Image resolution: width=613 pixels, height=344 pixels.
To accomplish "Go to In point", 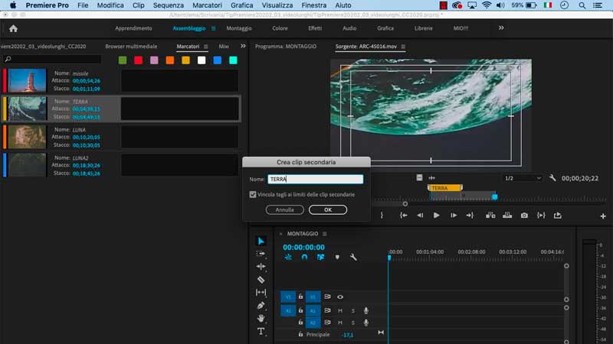I will pyautogui.click(x=404, y=216).
